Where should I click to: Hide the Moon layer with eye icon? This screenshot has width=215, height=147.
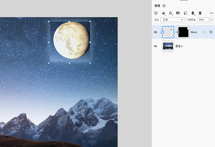click(156, 32)
